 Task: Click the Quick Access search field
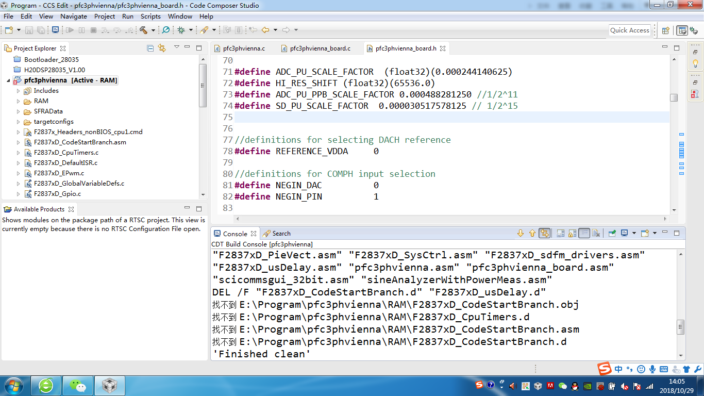pos(629,30)
